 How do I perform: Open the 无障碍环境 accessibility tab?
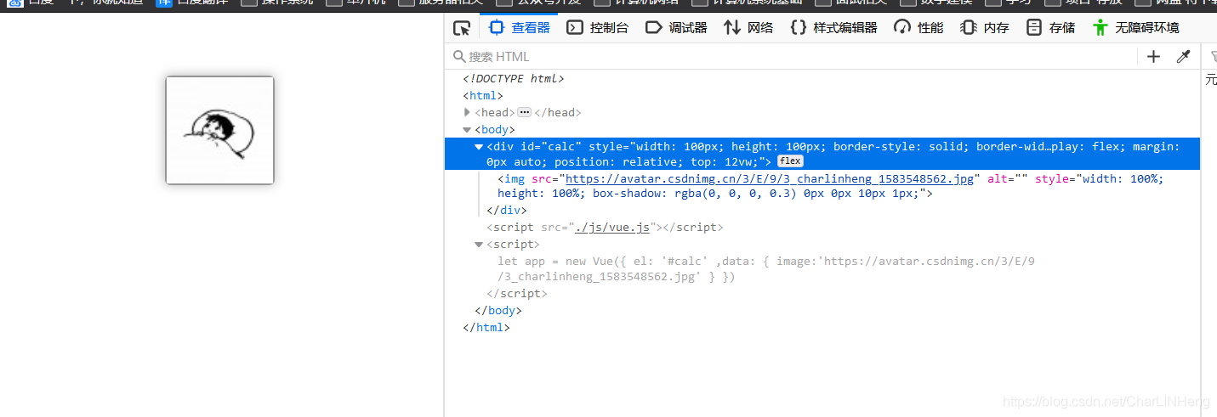click(1136, 28)
